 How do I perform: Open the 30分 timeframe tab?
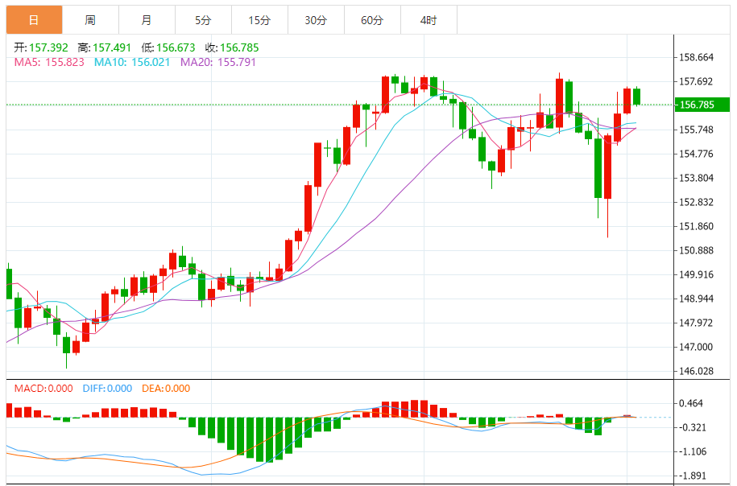point(316,20)
